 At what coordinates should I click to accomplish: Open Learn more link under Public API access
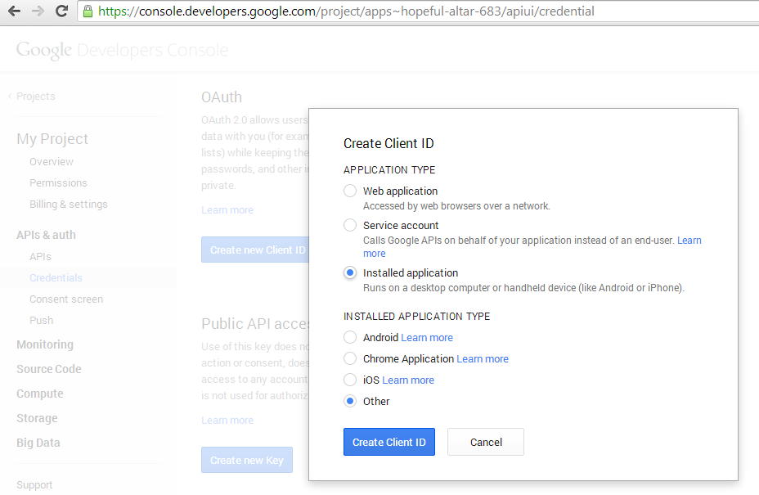(x=227, y=421)
